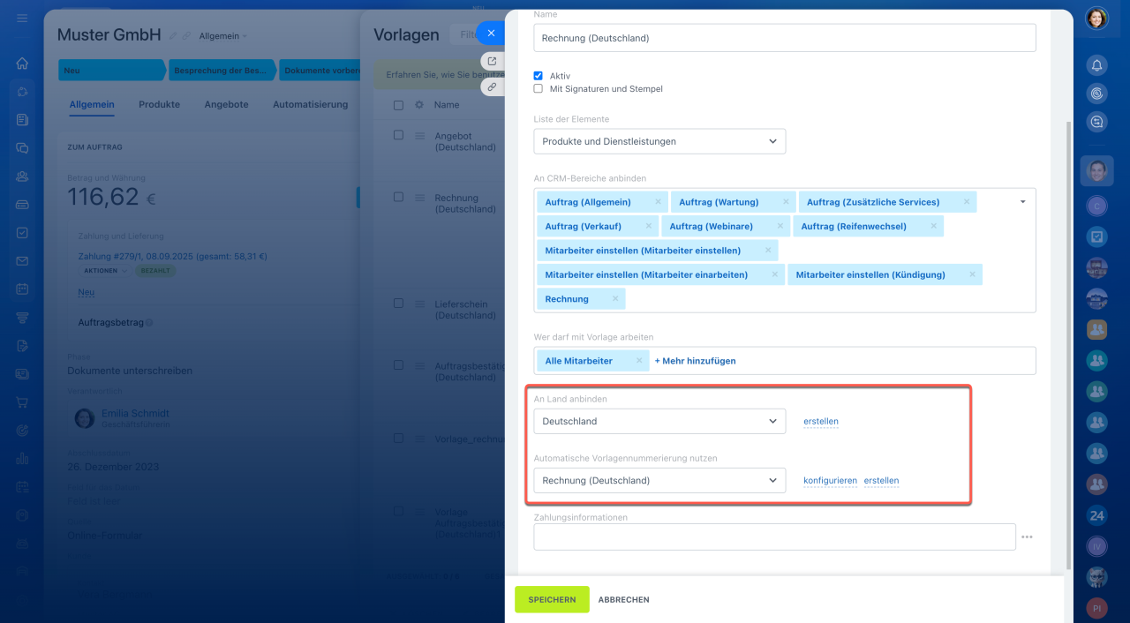Screen dimensions: 1130x623
Task: Click the gear settings icon in Vorlagen list header
Action: (419, 104)
